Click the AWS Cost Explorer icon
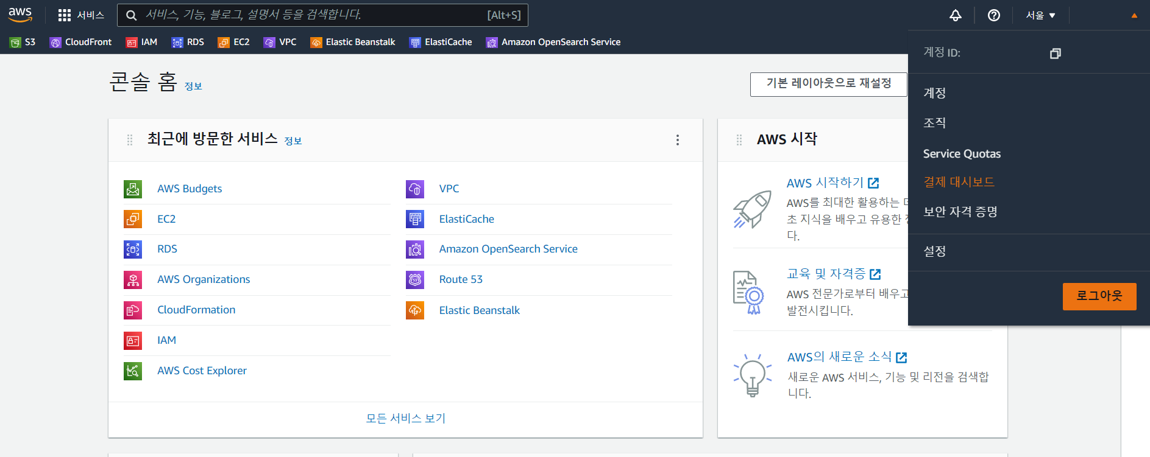The width and height of the screenshot is (1150, 457). [133, 371]
